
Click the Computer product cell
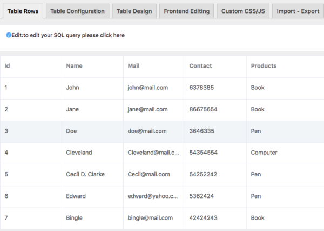coord(264,153)
